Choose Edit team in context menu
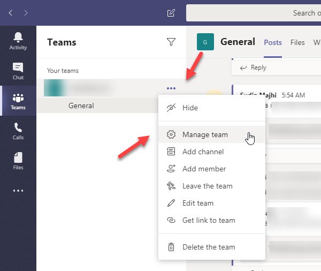Viewport: 321px width, 271px height. 212,203
